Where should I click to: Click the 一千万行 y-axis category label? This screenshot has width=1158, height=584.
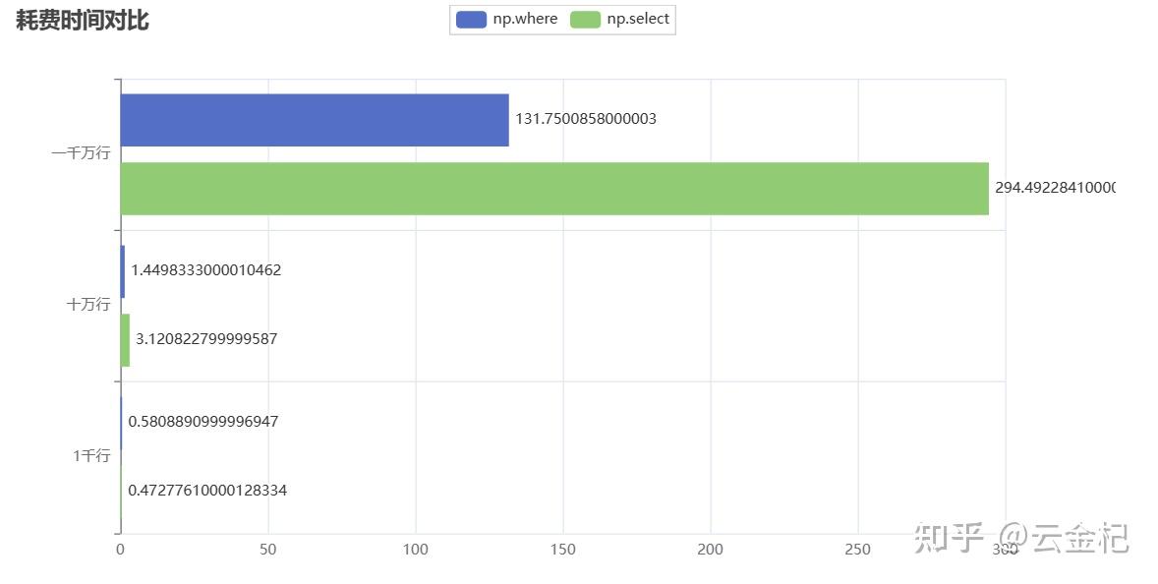81,153
